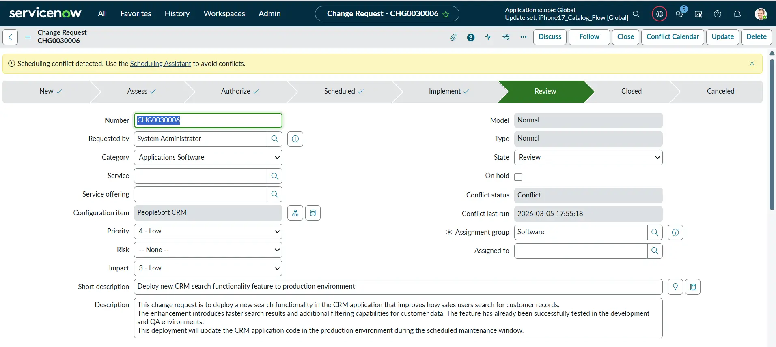Preview the Assignment group info icon

pos(675,232)
